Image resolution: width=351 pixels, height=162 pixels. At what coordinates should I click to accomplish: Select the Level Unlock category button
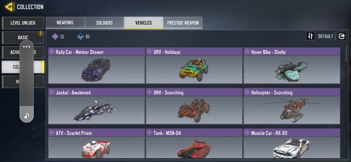[x=23, y=23]
